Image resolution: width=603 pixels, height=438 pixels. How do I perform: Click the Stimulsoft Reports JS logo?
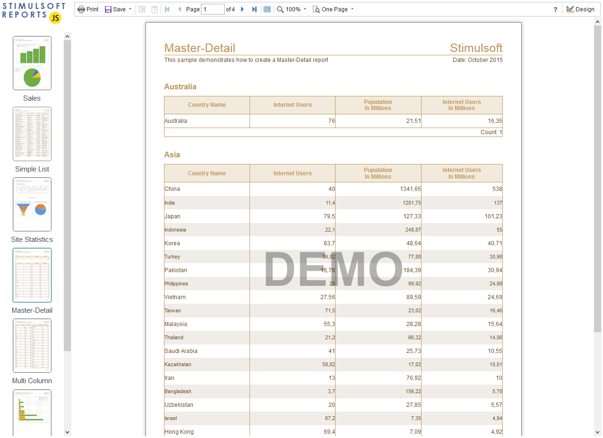pos(32,12)
